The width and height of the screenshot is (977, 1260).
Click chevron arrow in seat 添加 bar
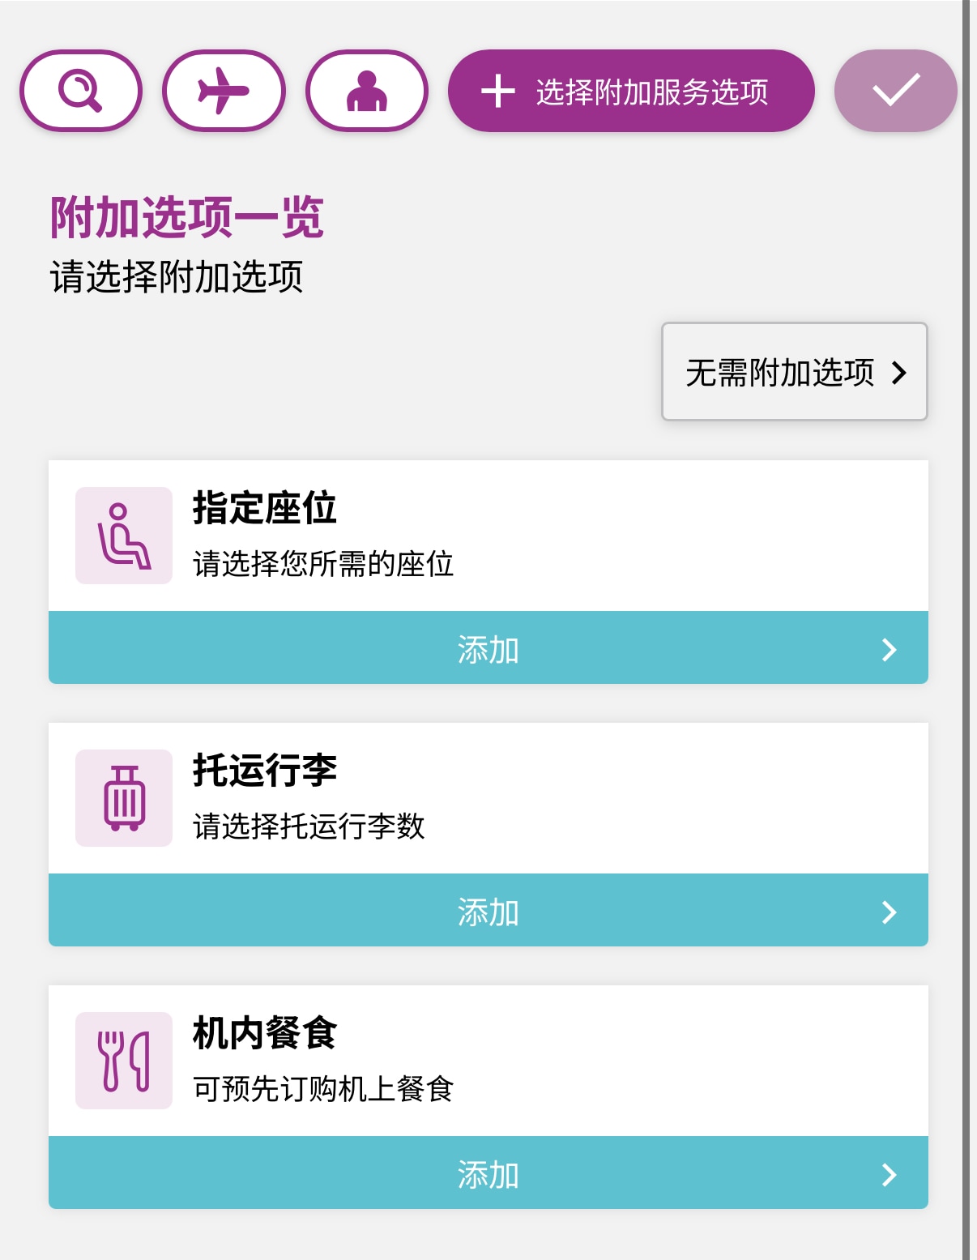[x=890, y=650]
